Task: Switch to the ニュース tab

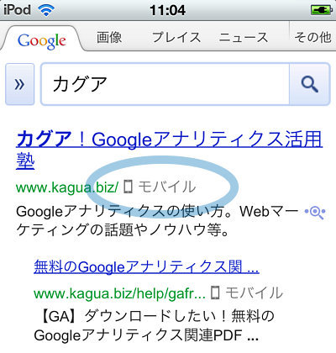Action: click(244, 37)
